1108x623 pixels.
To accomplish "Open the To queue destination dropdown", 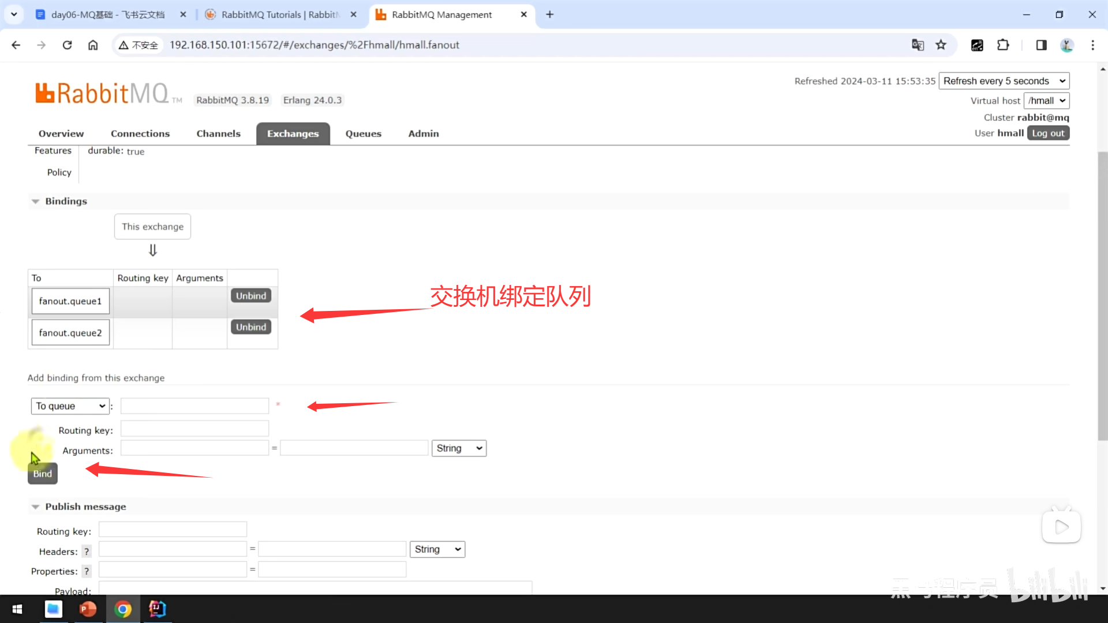I will click(x=70, y=406).
